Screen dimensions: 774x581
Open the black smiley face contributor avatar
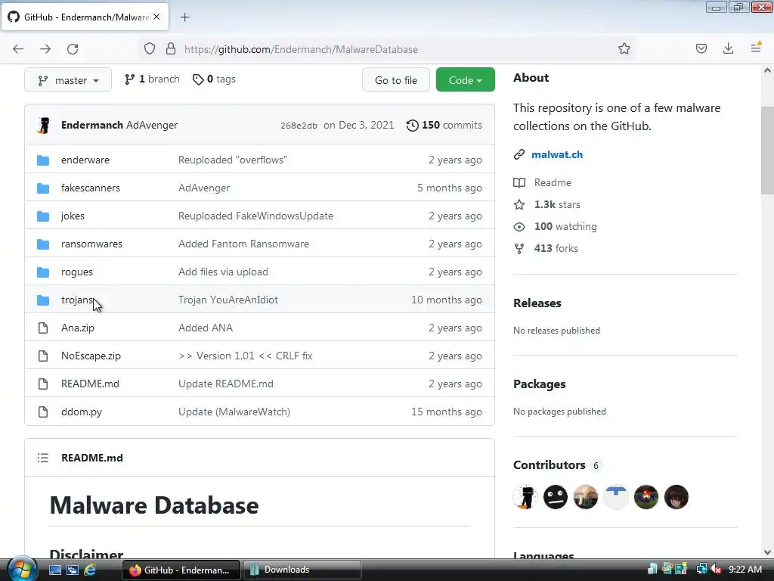point(556,497)
